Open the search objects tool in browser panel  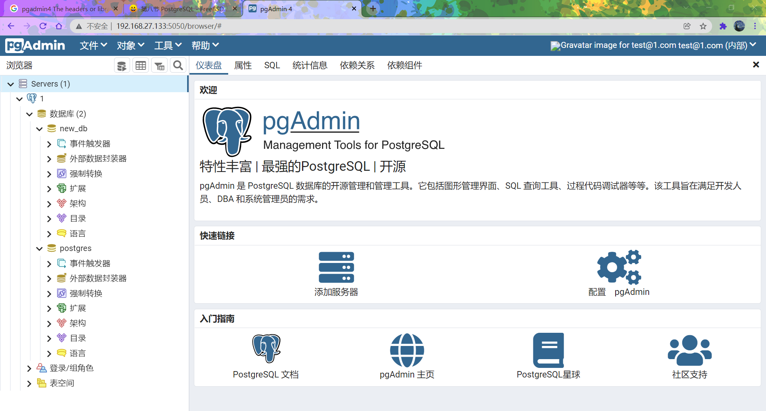pos(178,65)
